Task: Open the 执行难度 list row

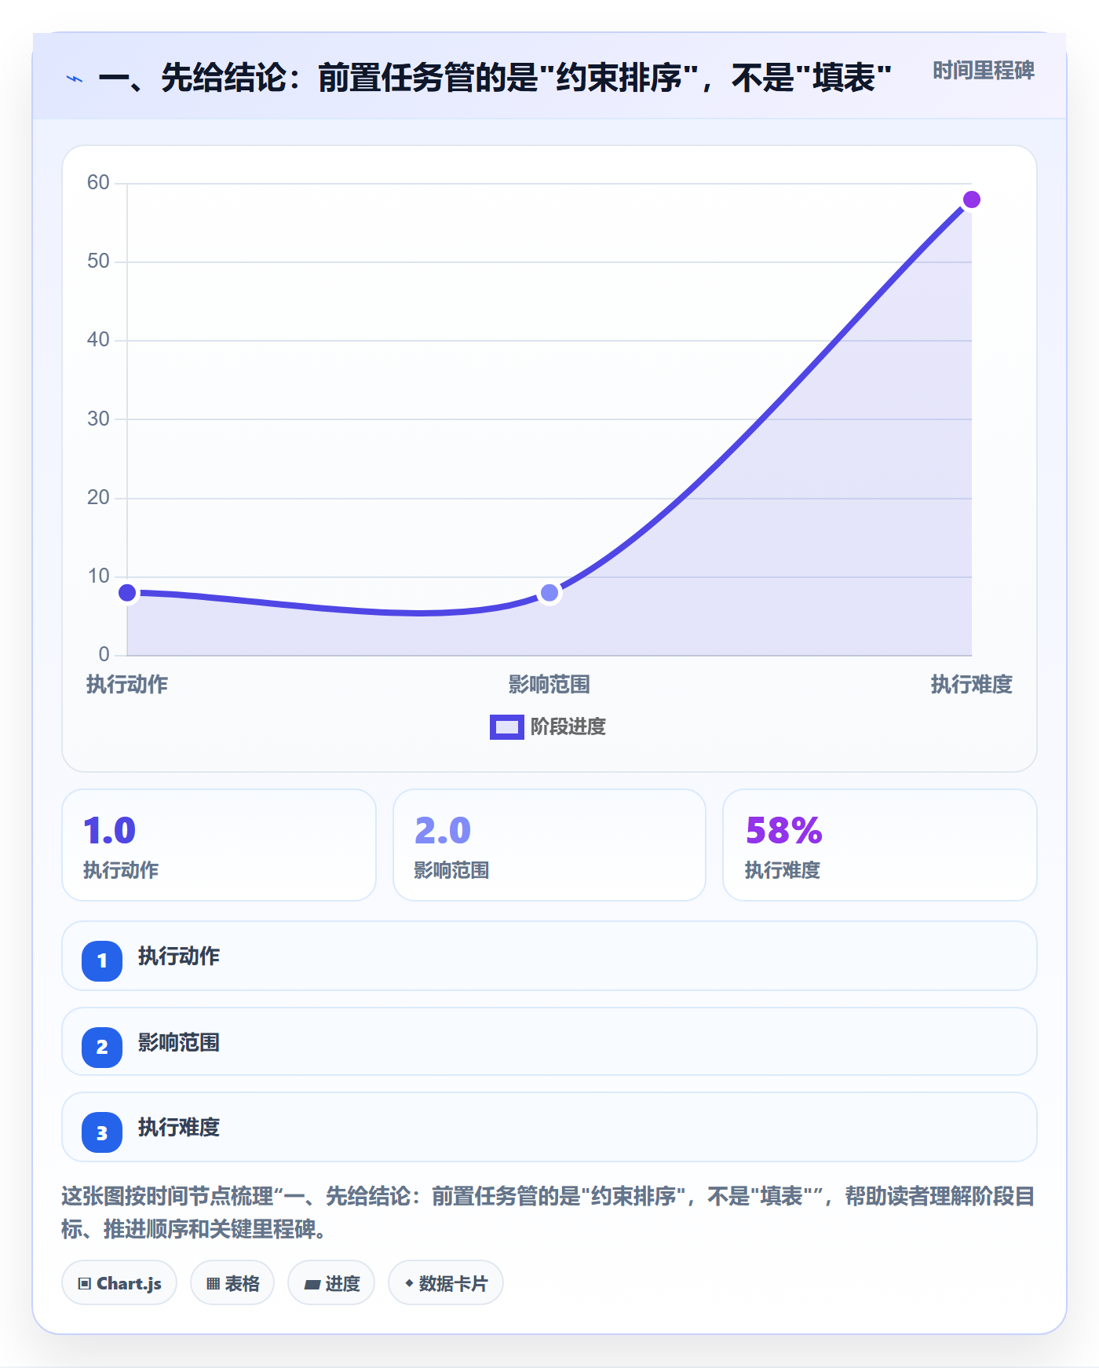Action: tap(549, 1127)
